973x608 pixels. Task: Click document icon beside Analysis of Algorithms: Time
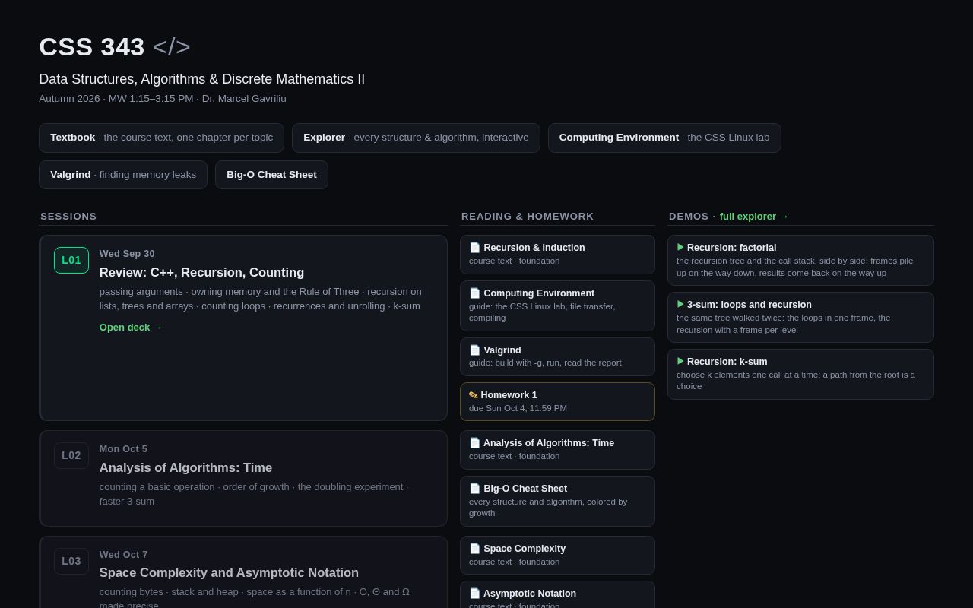click(x=474, y=443)
